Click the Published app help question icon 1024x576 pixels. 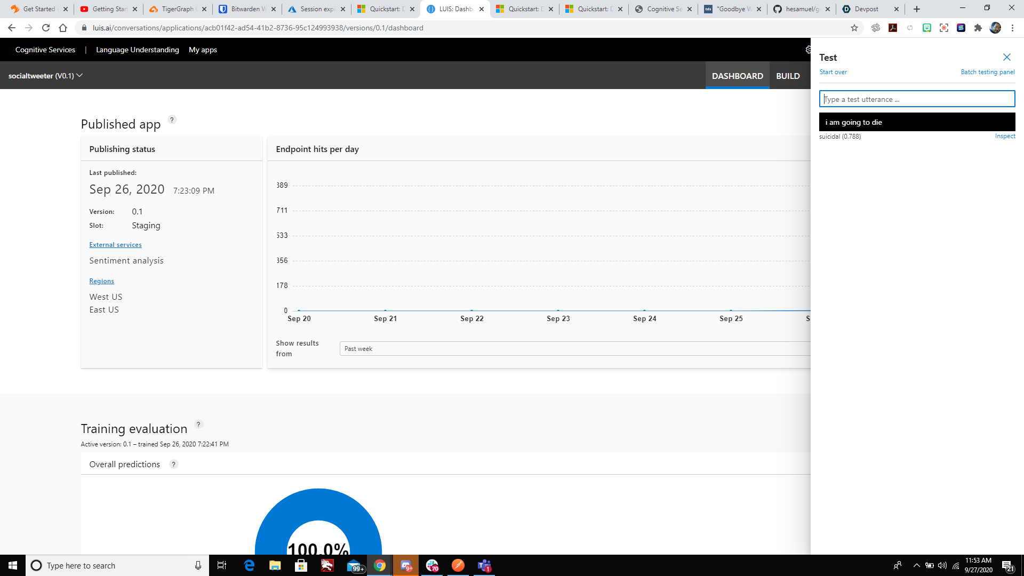(x=172, y=120)
